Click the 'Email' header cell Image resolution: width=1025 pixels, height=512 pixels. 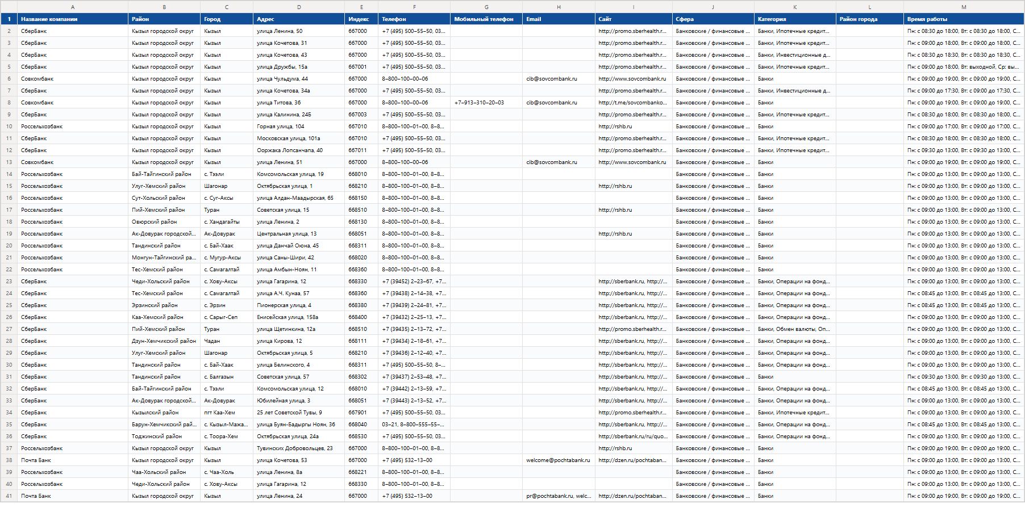pyautogui.click(x=559, y=19)
